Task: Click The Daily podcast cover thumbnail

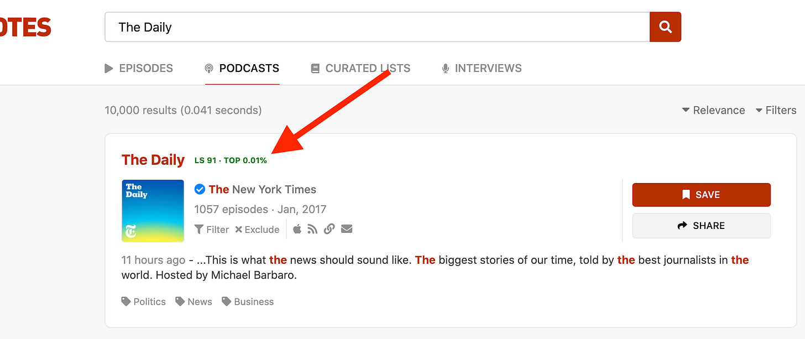Action: coord(153,211)
